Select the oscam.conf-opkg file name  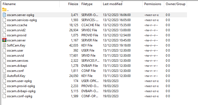(x=20, y=96)
